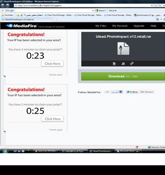Click the green Download button
The image size is (165, 175).
pos(123,76)
